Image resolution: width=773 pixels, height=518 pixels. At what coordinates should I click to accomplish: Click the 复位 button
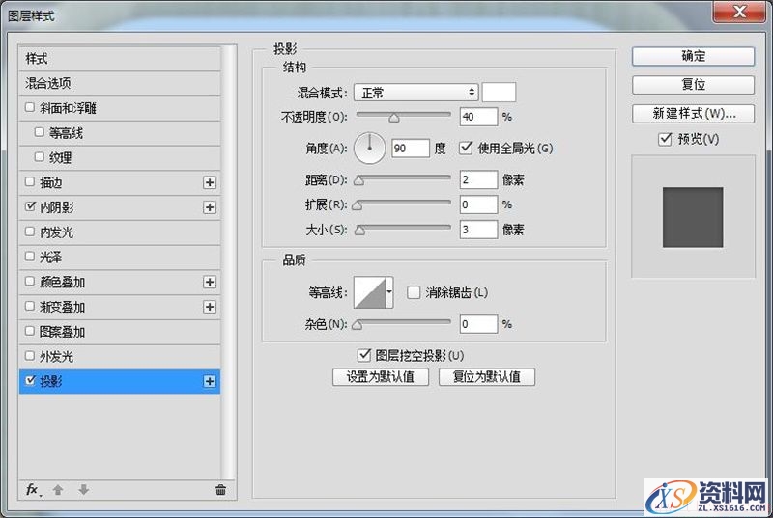[x=693, y=85]
